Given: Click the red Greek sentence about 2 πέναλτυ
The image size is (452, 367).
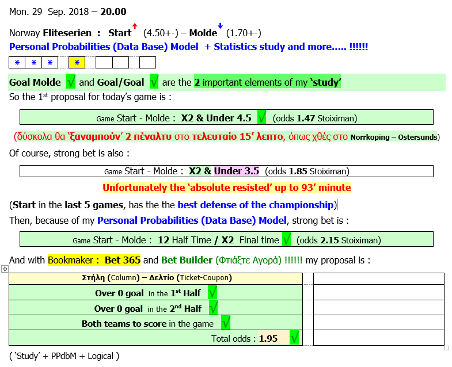Looking at the screenshot, I should [181, 136].
